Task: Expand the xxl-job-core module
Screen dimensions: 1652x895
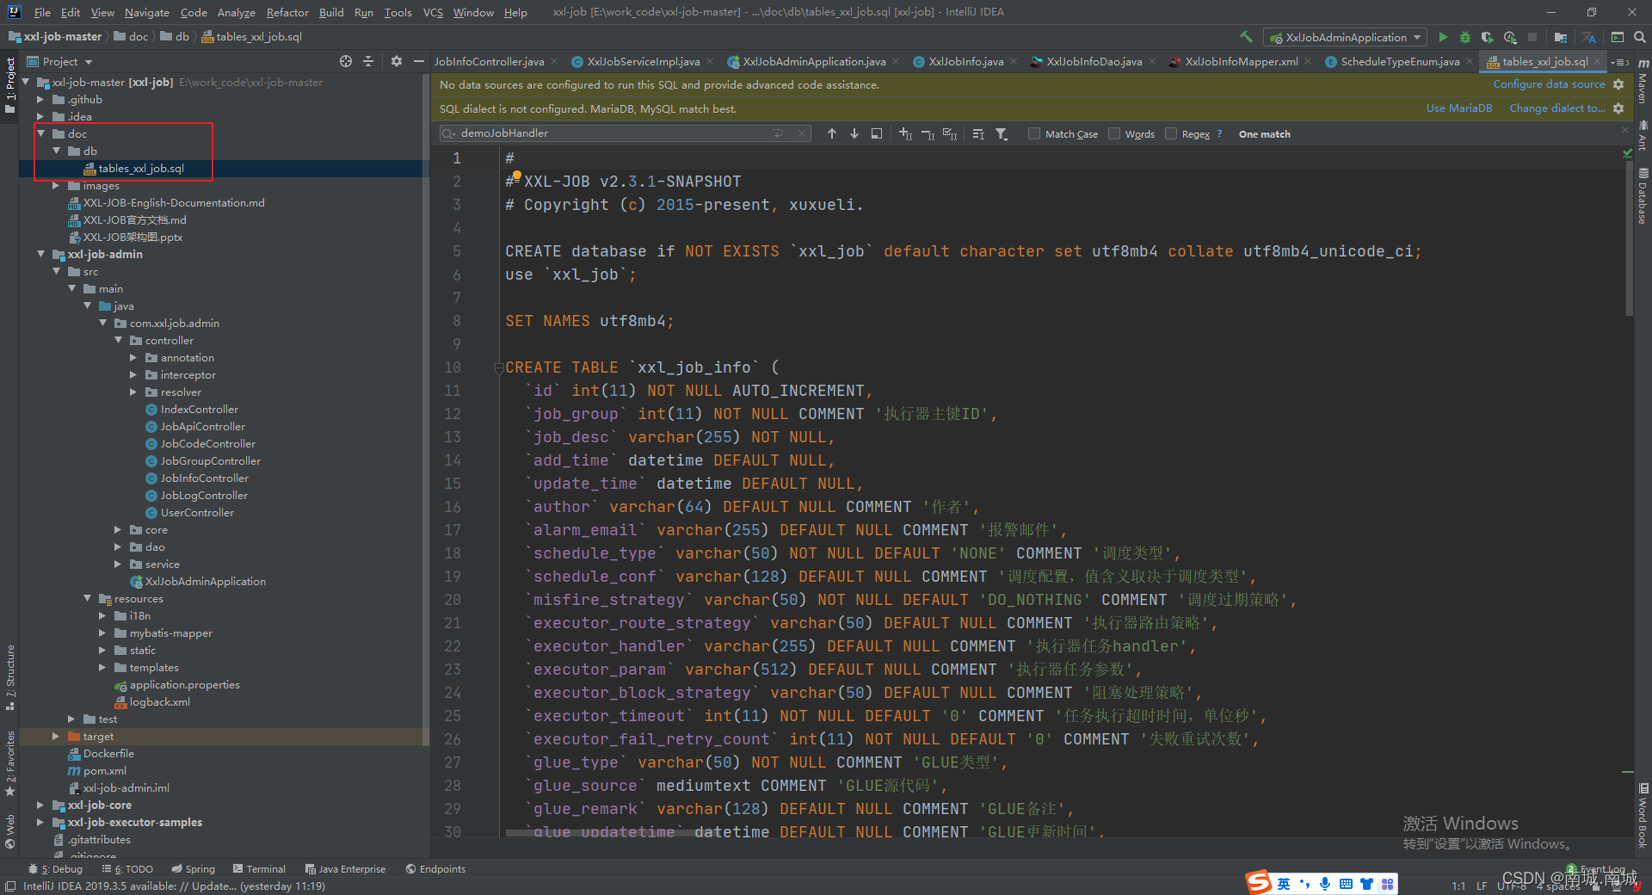Action: (x=40, y=805)
